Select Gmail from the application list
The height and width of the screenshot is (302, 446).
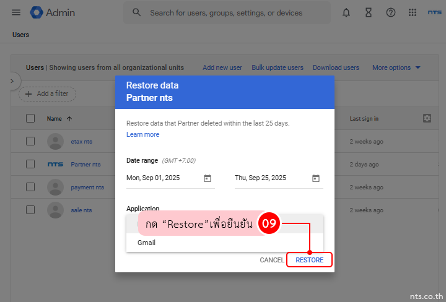(x=147, y=243)
